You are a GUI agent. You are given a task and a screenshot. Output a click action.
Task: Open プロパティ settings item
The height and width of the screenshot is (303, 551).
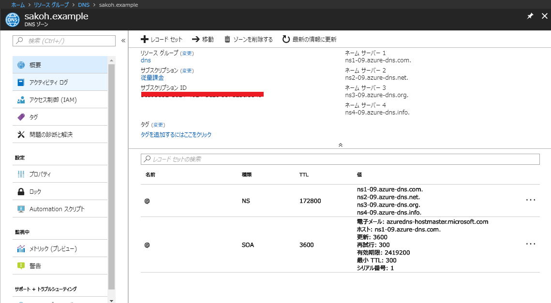[x=60, y=174]
